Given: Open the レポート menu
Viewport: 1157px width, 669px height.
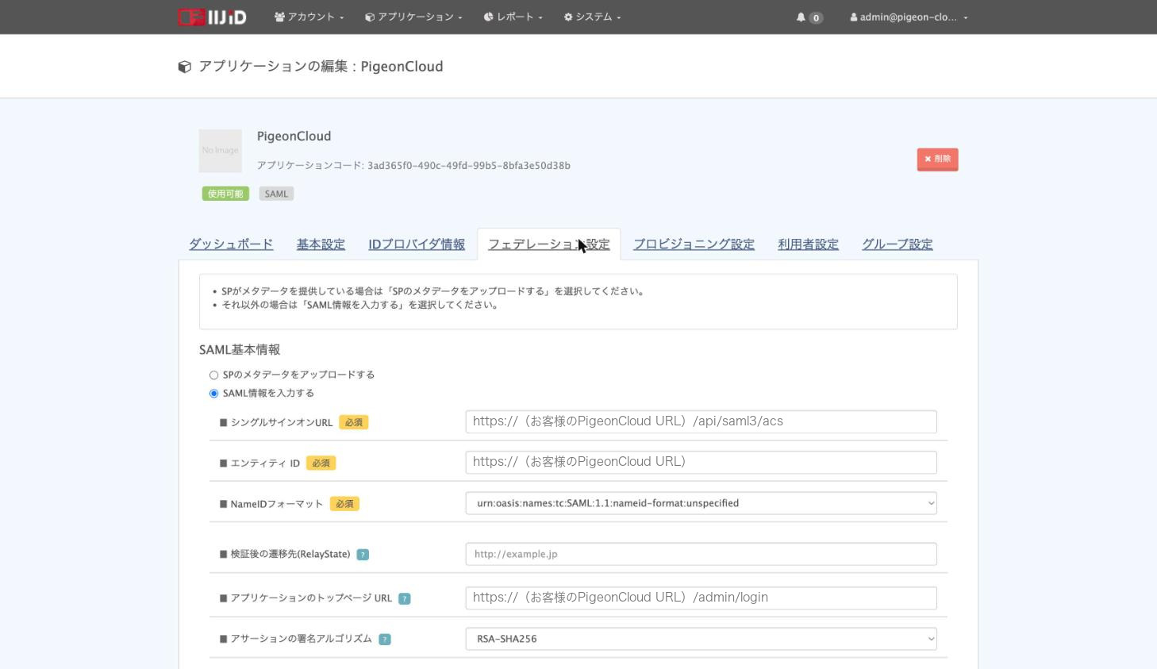Looking at the screenshot, I should point(513,17).
